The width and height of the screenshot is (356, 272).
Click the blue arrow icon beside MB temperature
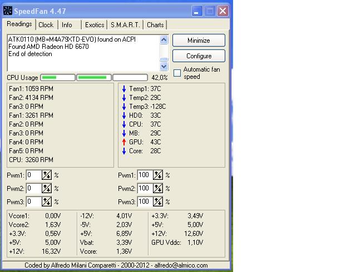(x=123, y=133)
